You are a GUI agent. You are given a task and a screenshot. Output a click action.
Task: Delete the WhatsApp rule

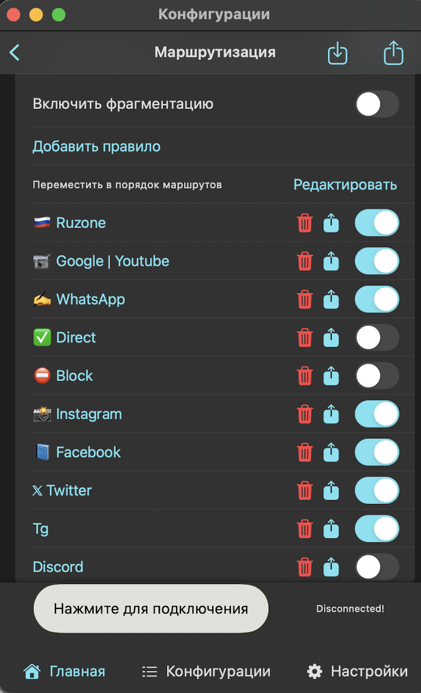point(305,300)
